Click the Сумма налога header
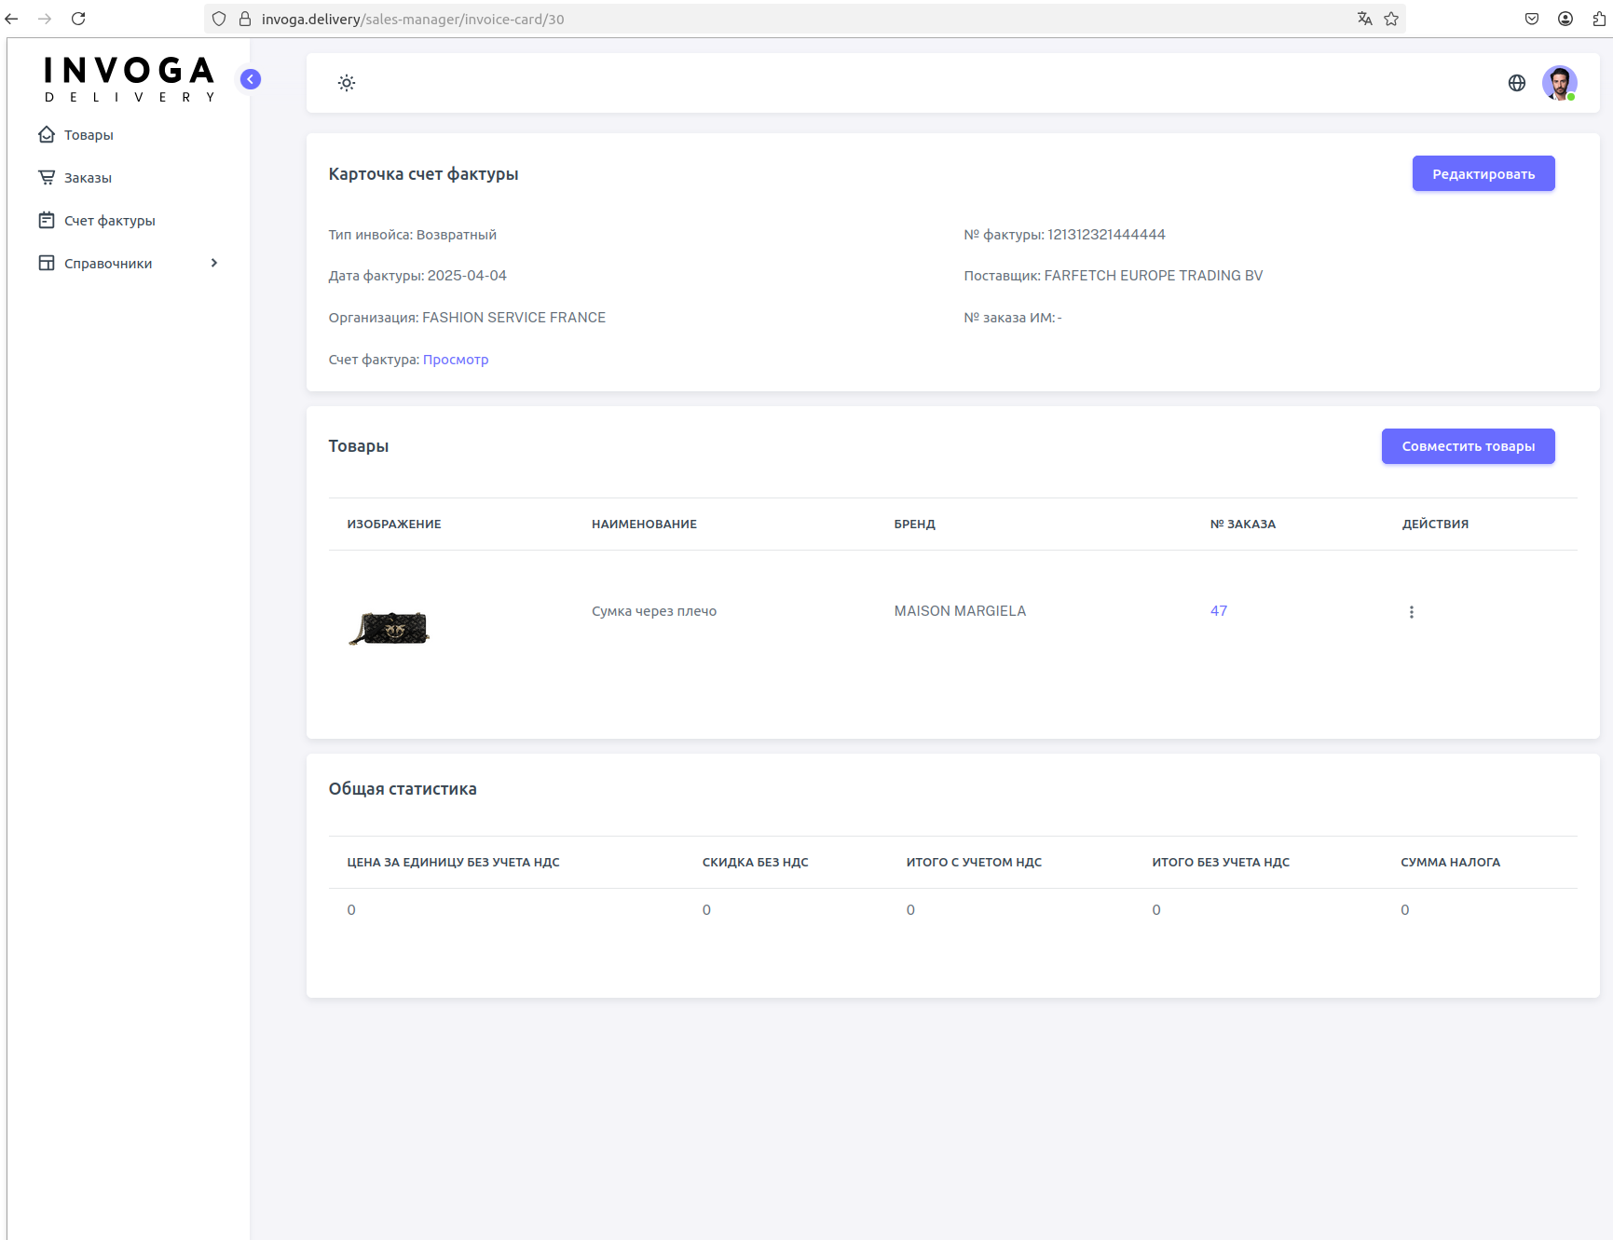 point(1451,863)
